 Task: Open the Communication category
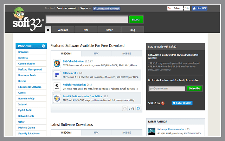(27, 63)
